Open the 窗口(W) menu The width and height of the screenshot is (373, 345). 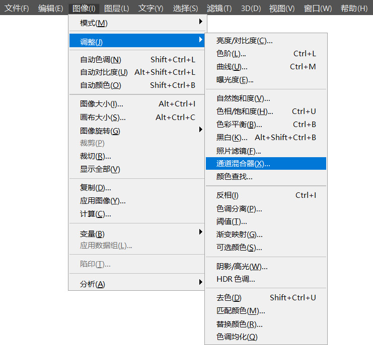point(318,9)
